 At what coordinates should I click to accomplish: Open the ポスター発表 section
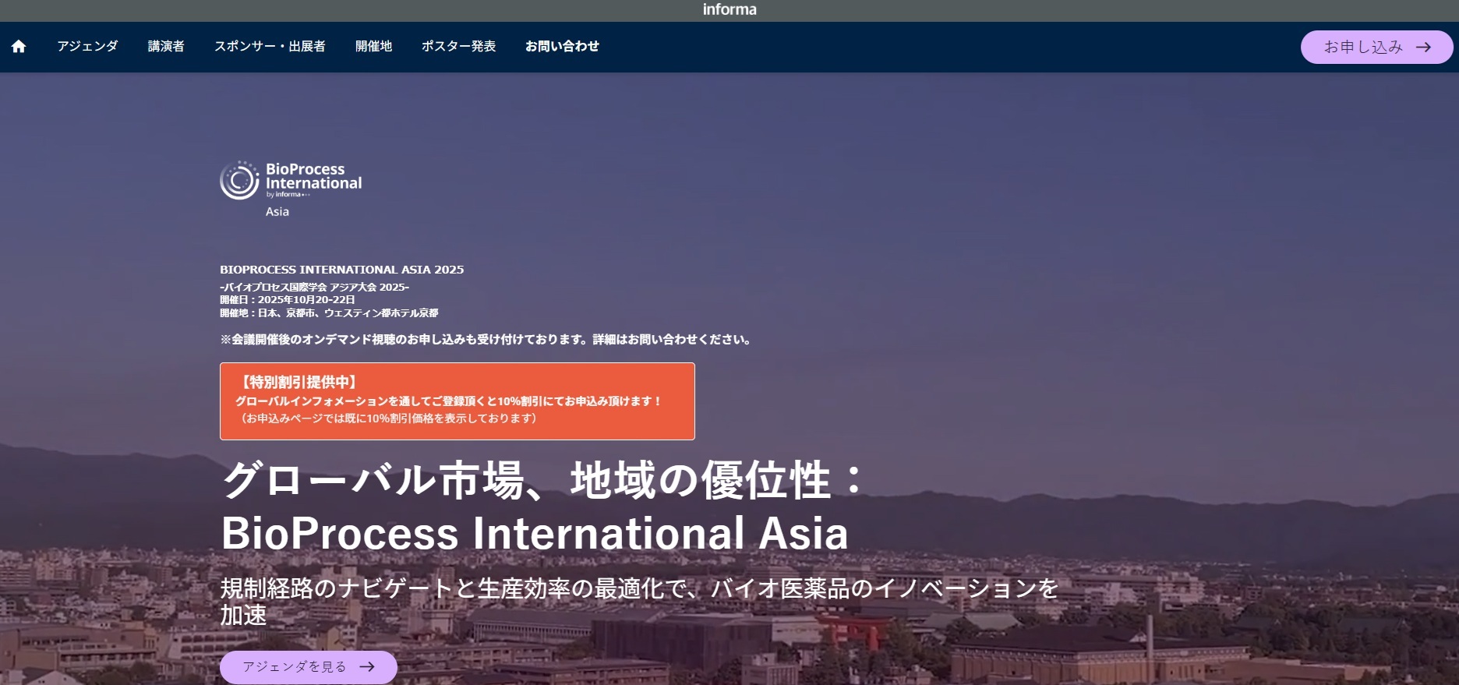pyautogui.click(x=458, y=46)
